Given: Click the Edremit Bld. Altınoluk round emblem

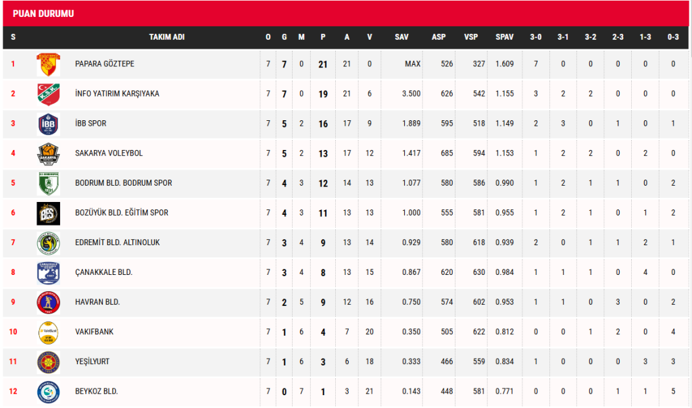Looking at the screenshot, I should (x=48, y=243).
